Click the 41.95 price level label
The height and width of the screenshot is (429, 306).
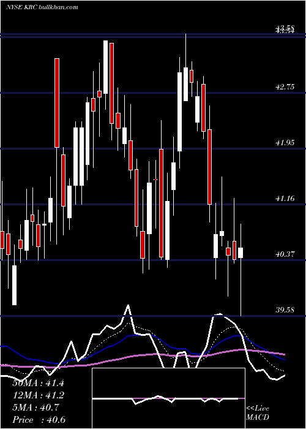click(286, 143)
